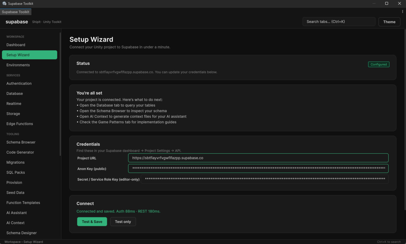
Task: Click the Connect section heading
Action: [x=85, y=204]
